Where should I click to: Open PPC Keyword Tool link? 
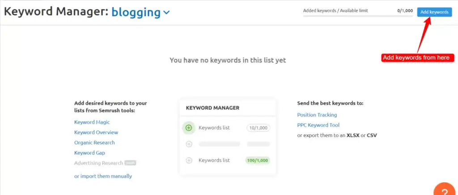318,125
